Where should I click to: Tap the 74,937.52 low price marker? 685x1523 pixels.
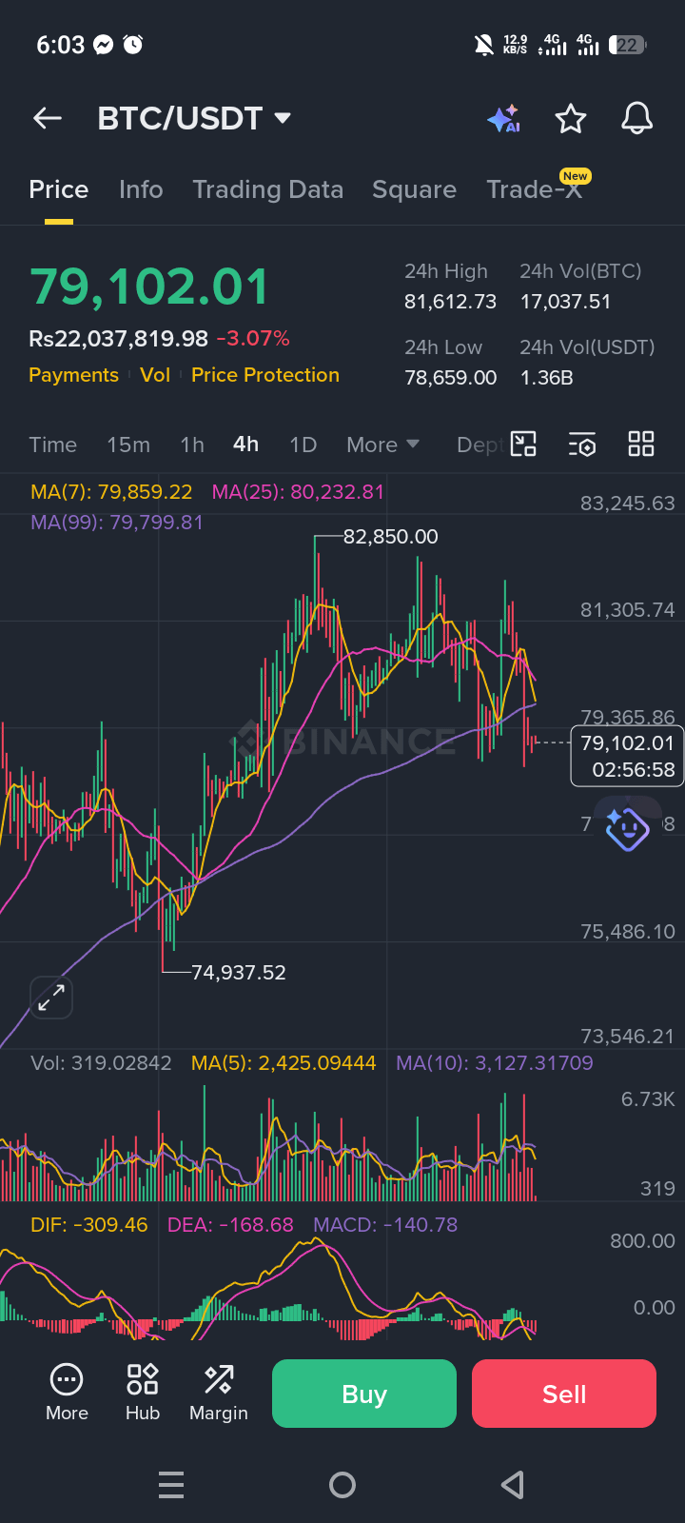[238, 973]
